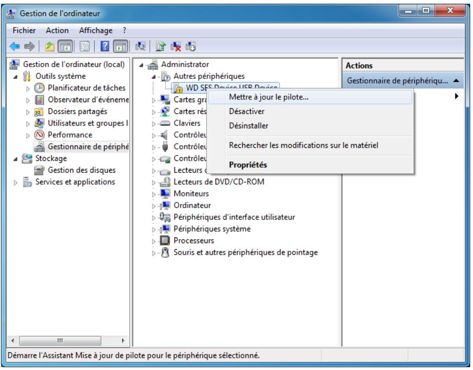Click the left pane scrollbar right arrow
Screen dimensions: 473x370
point(123,341)
